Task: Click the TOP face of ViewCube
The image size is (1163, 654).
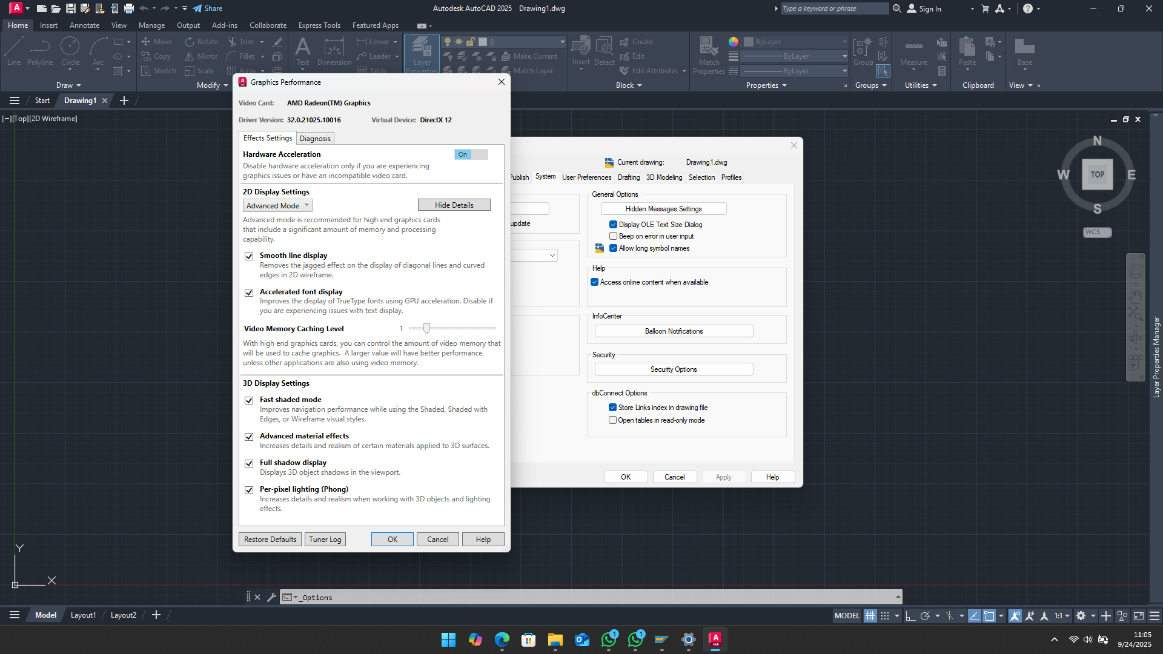Action: (1097, 174)
